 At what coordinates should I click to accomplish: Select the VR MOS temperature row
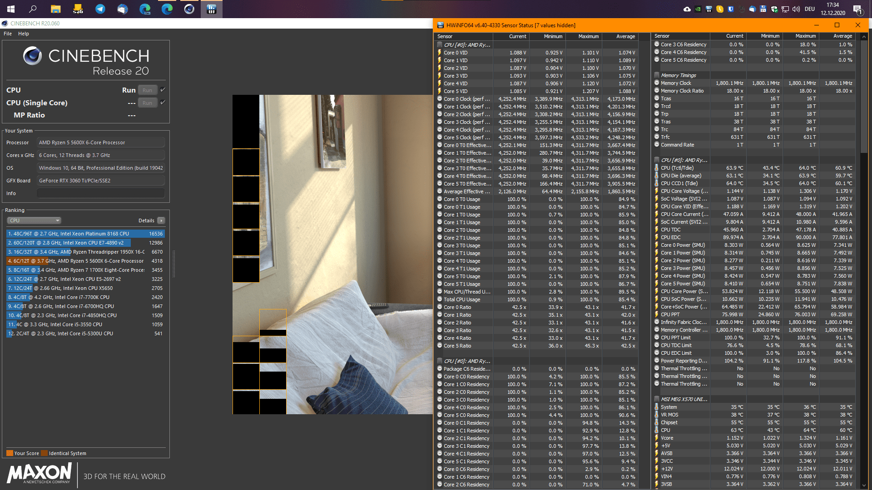(x=754, y=415)
